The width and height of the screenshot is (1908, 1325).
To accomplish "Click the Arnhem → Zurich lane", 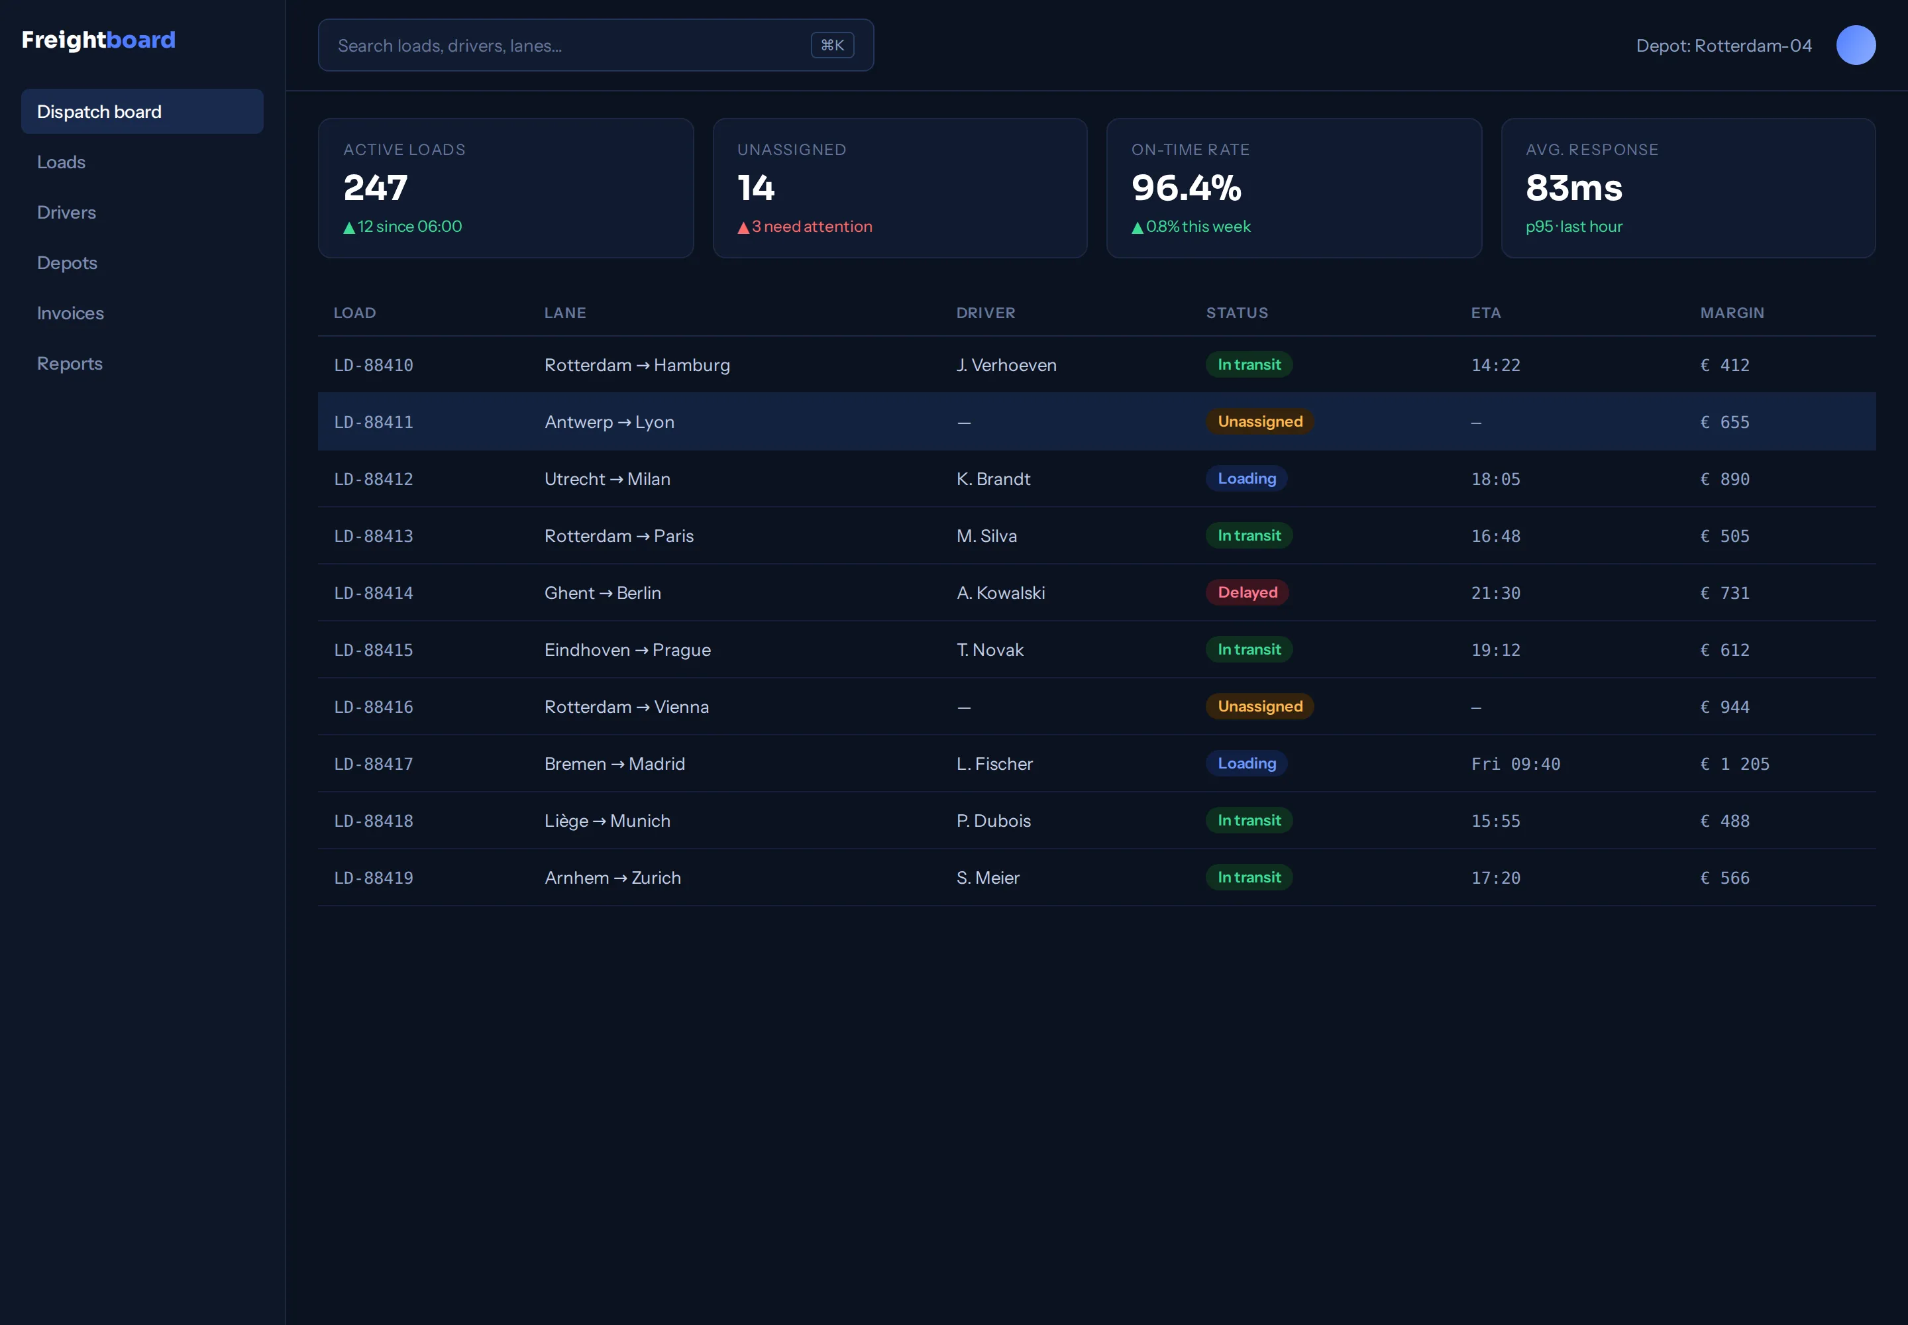I will pyautogui.click(x=612, y=878).
